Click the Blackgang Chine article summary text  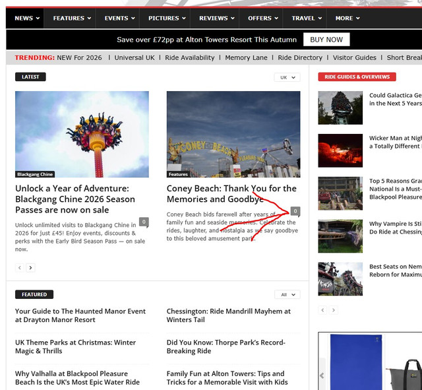click(80, 237)
